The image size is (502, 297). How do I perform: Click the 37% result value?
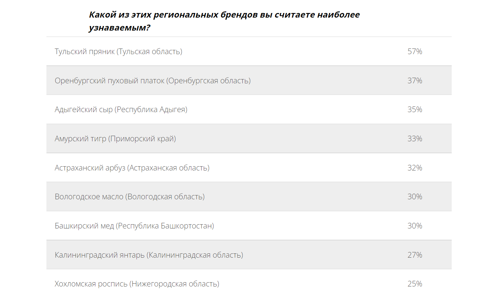click(x=414, y=81)
